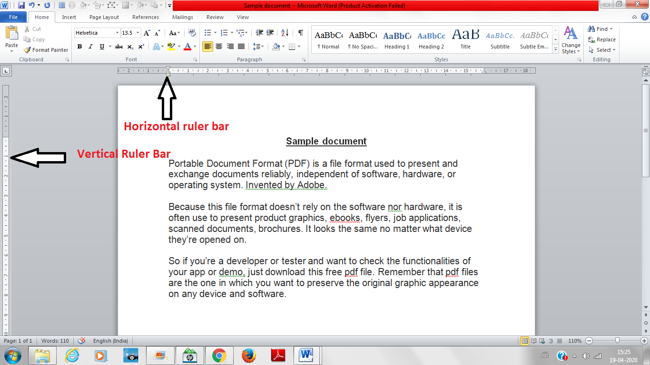The image size is (650, 365).
Task: Open the Helvetica font name dropdown
Action: click(x=117, y=32)
